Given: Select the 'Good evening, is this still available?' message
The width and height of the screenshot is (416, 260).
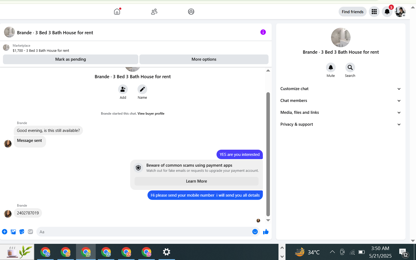Looking at the screenshot, I should (x=48, y=131).
